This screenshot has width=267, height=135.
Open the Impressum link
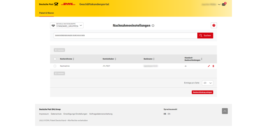pyautogui.click(x=44, y=114)
